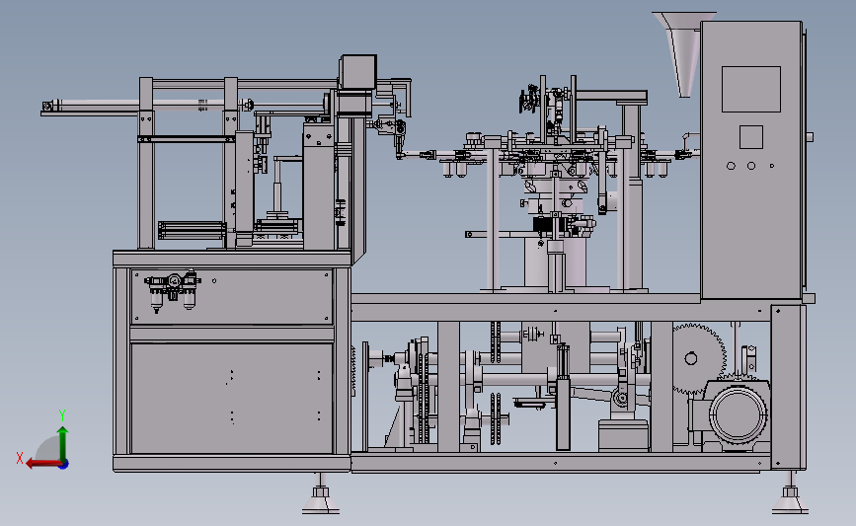Select the large lower door panel of left cabinet
Viewport: 856px width, 526px height.
pyautogui.click(x=232, y=398)
